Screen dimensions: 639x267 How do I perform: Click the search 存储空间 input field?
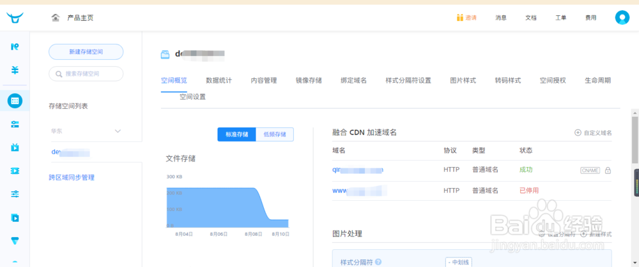[x=86, y=74]
